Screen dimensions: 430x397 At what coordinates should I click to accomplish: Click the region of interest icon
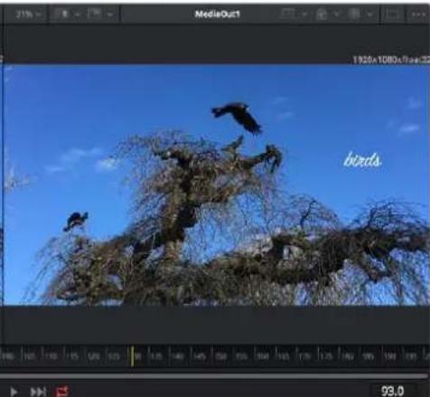[x=287, y=14]
